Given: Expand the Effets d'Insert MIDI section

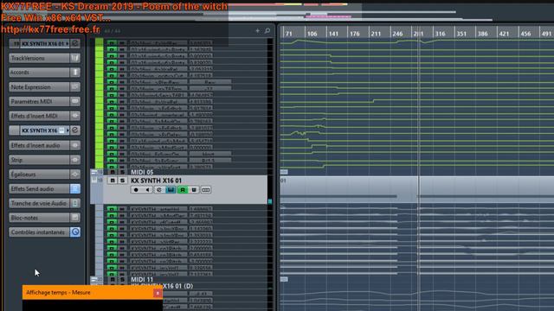Looking at the screenshot, I should 39,116.
